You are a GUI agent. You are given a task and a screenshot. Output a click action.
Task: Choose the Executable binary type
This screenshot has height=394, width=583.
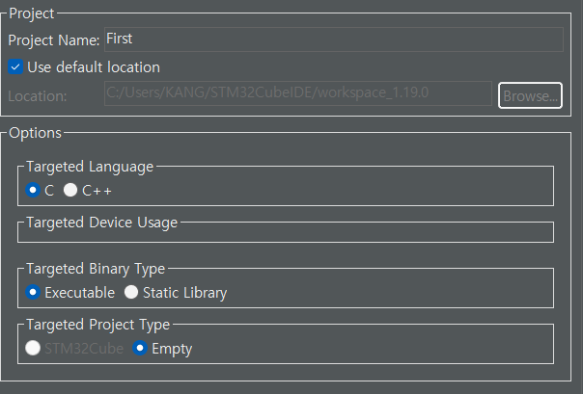[x=33, y=292]
